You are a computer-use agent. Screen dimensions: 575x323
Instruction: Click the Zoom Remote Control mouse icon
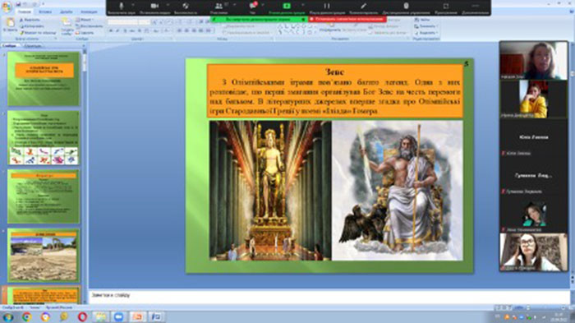pos(406,6)
